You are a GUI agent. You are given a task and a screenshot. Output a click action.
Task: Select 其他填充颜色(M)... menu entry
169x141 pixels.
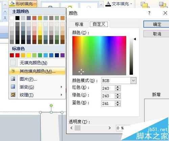pos(37,71)
